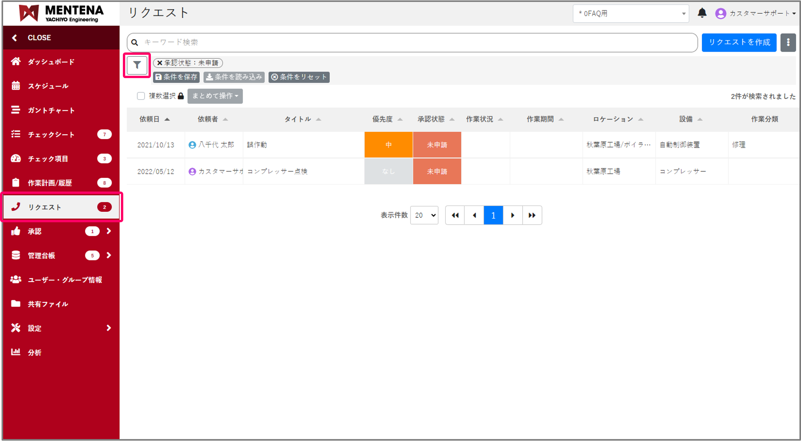Enable the 複数選択 checkbox
801x441 pixels.
click(x=141, y=96)
